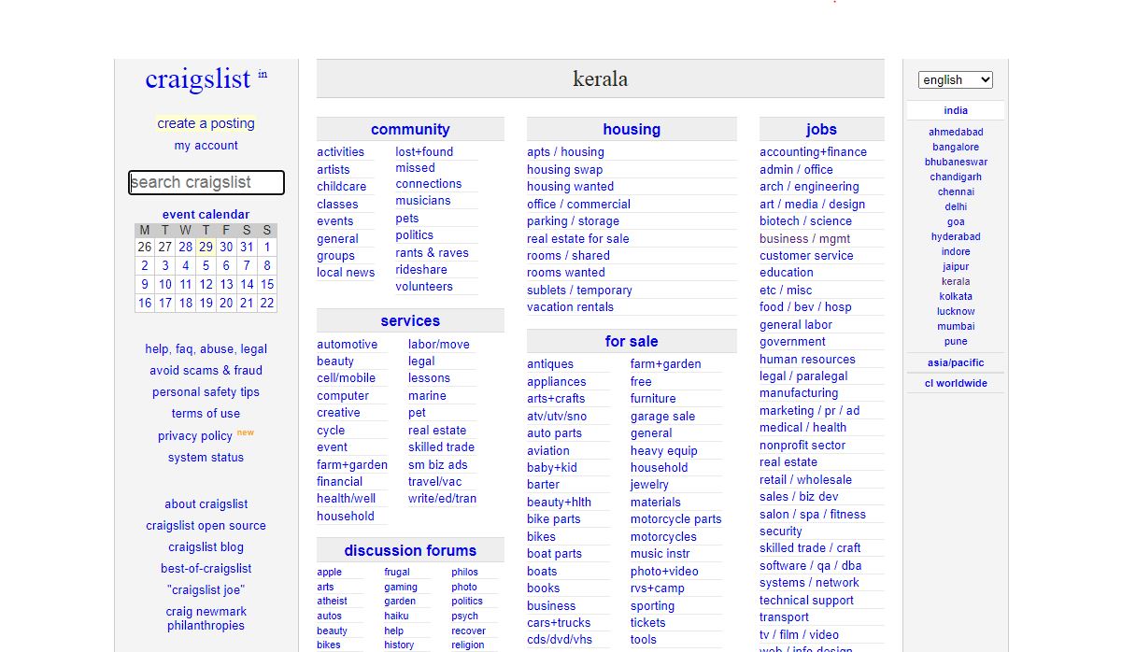Open help, faq, abuse, legal

[206, 349]
